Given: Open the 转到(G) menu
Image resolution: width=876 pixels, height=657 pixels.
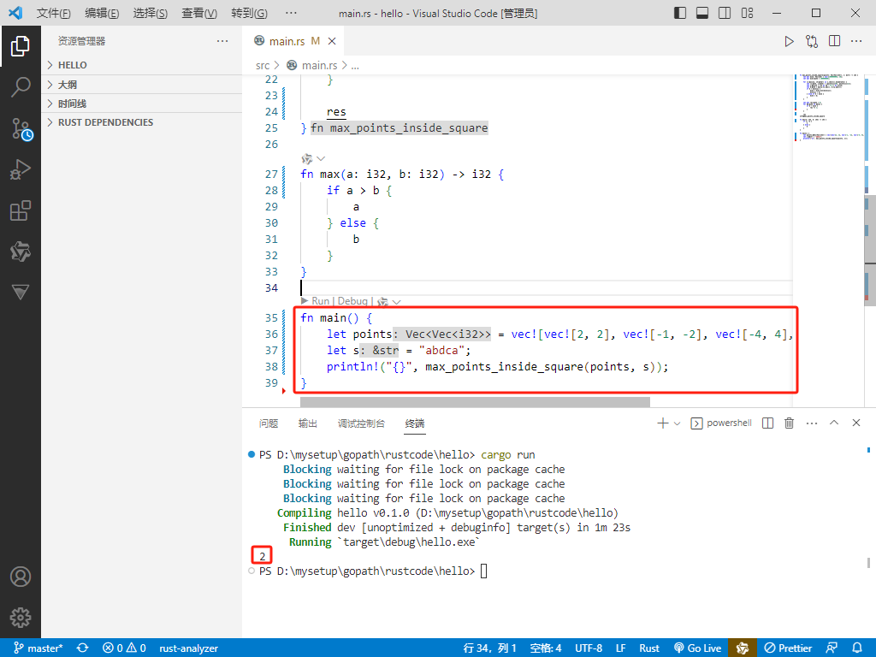Looking at the screenshot, I should click(249, 13).
